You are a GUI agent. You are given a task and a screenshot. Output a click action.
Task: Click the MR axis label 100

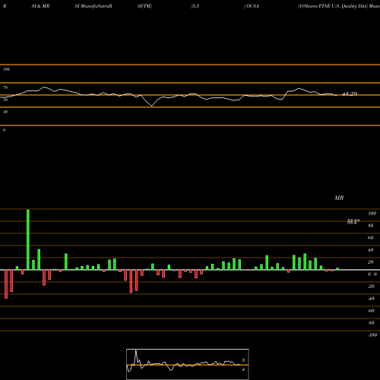372,214
